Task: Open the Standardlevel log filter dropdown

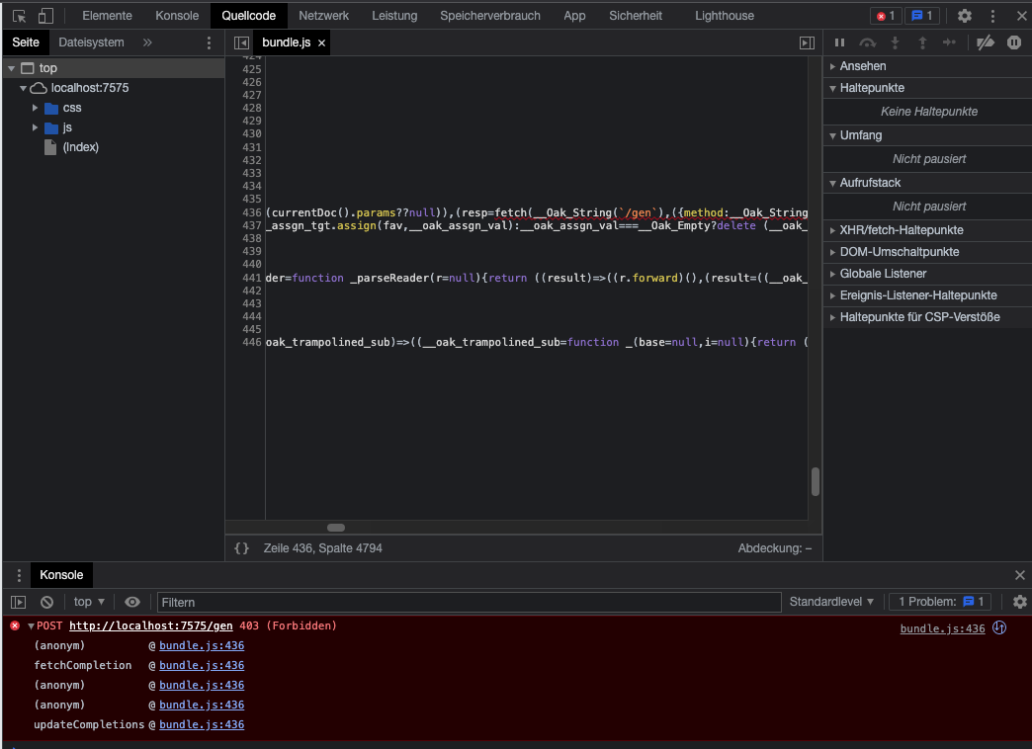Action: point(828,602)
